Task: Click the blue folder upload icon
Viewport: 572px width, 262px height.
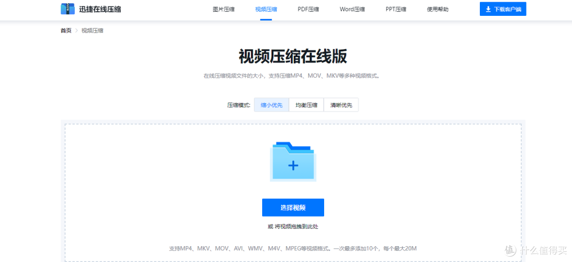Action: (293, 162)
